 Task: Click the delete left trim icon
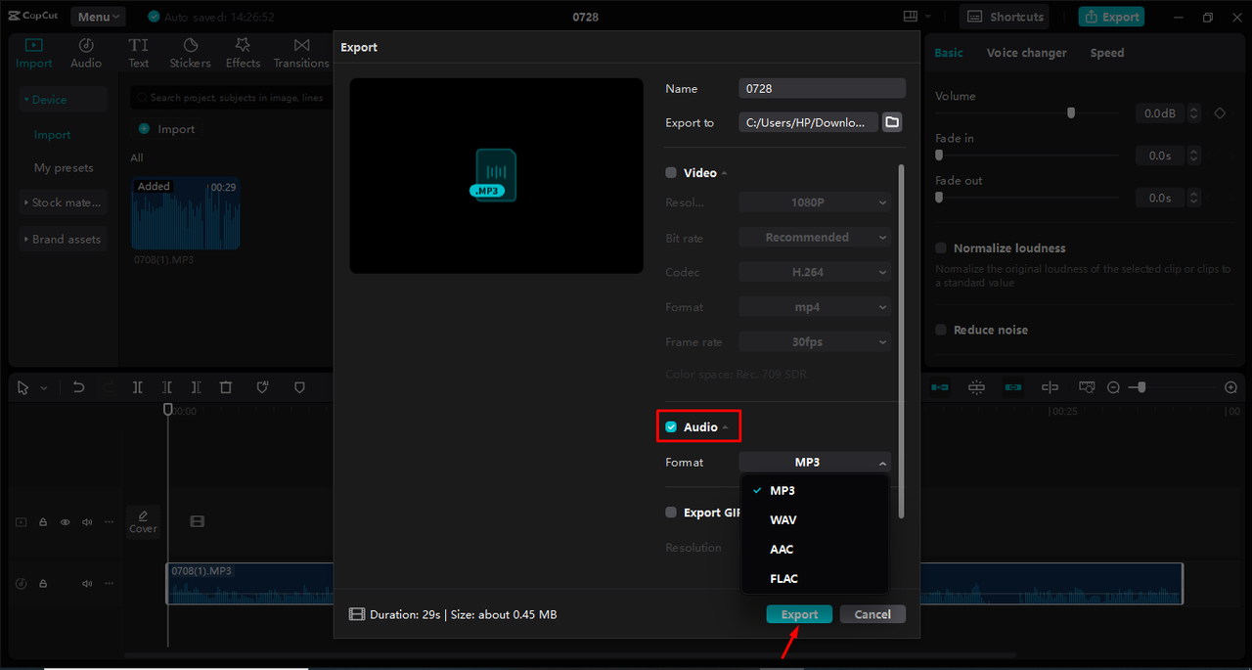tap(167, 387)
